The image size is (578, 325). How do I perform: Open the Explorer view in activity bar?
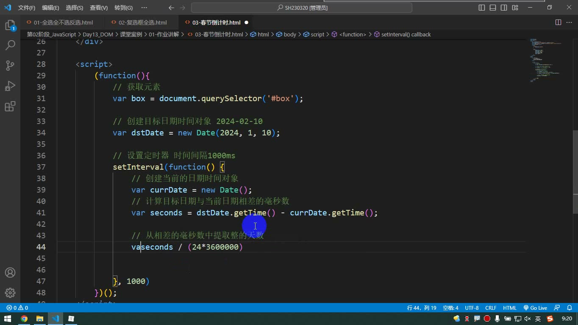tap(10, 25)
